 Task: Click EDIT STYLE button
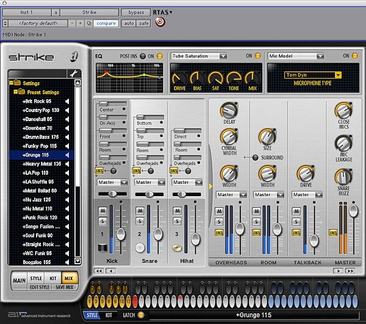pos(40,287)
